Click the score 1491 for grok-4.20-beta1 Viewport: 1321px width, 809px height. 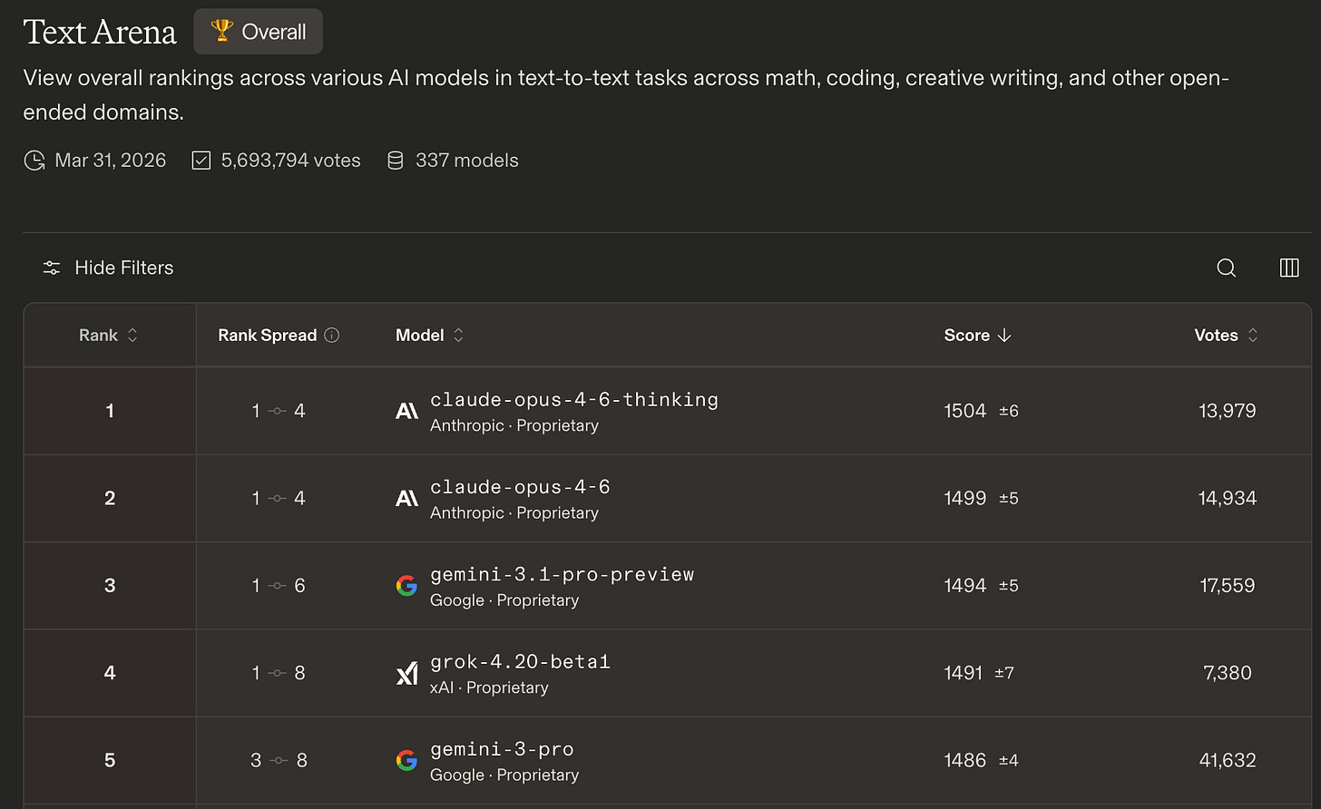963,673
